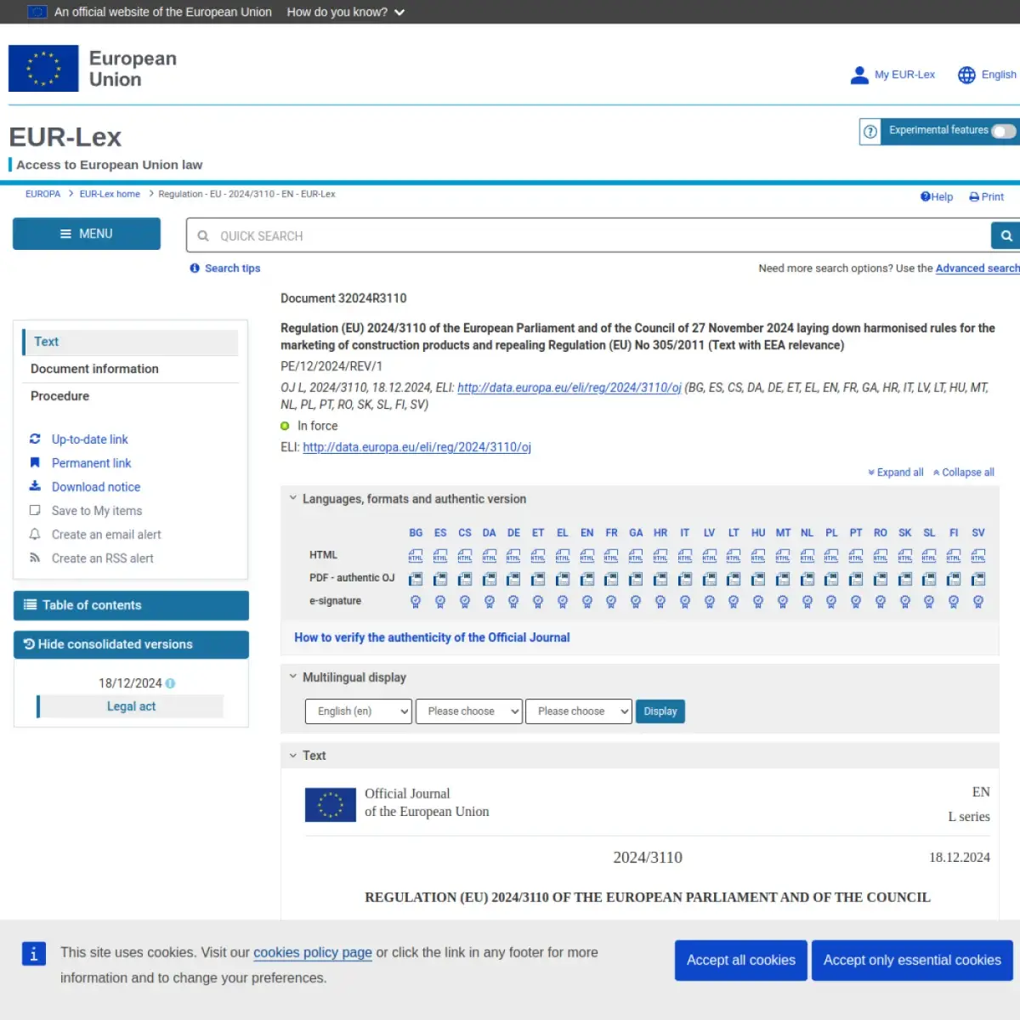Download the Polish authentic OJ PDF icon
Viewport: 1020px width, 1020px height.
(x=831, y=579)
